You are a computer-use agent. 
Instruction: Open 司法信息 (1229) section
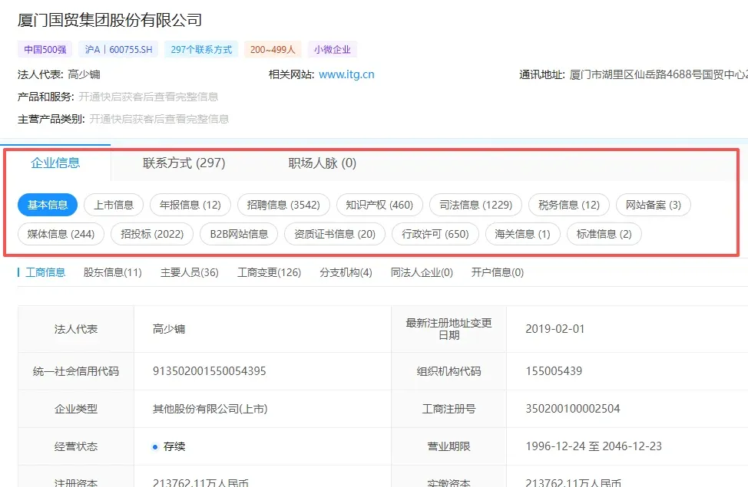tap(475, 205)
